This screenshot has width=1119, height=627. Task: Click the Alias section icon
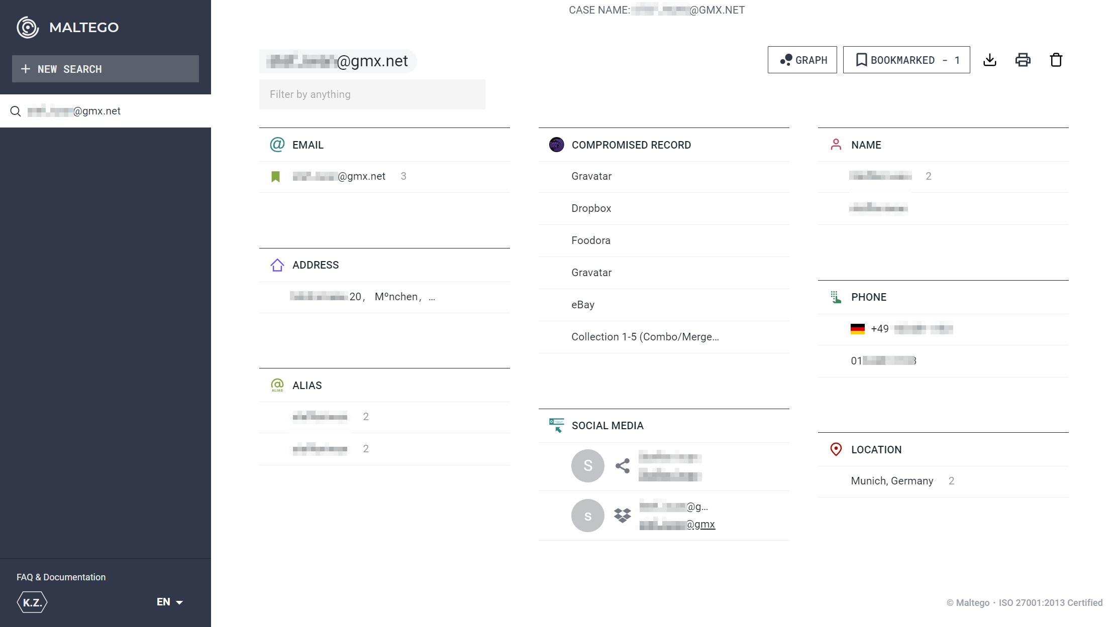click(277, 386)
